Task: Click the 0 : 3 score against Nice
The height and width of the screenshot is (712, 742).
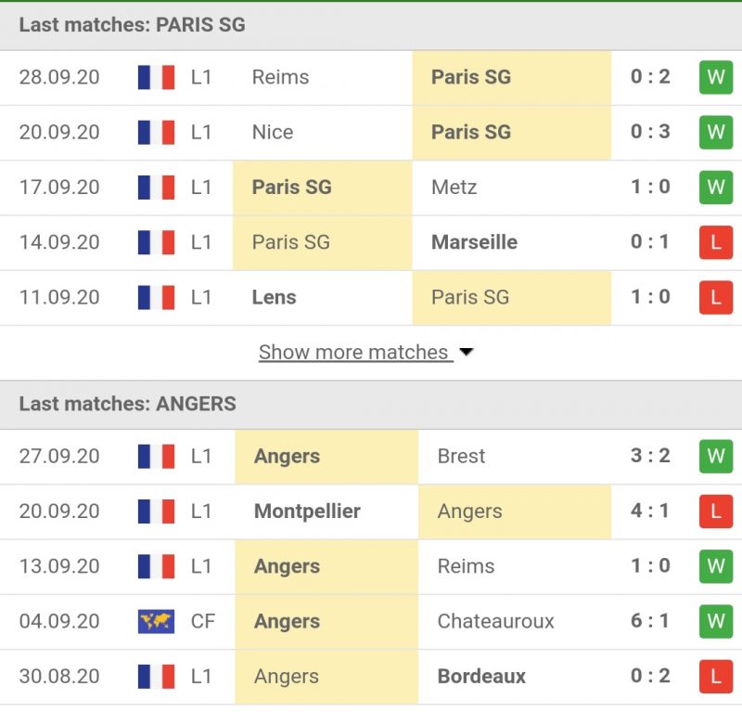Action: tap(650, 132)
